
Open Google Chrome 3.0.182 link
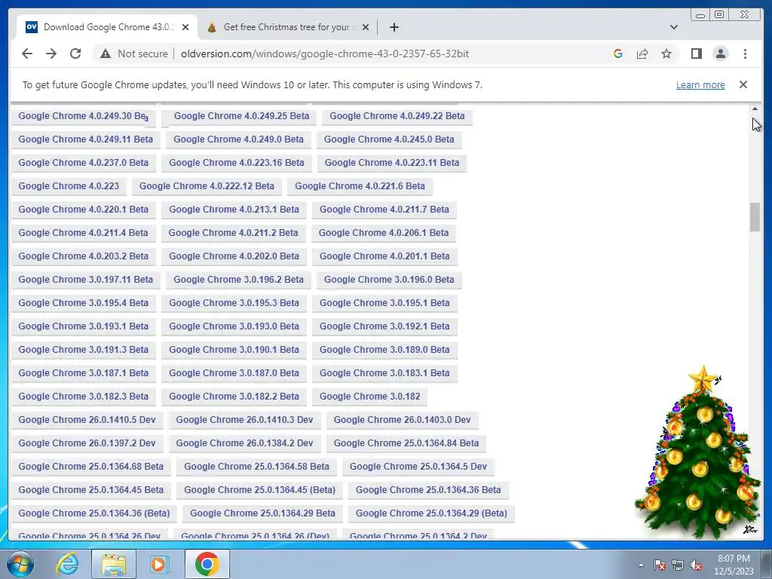pos(369,397)
